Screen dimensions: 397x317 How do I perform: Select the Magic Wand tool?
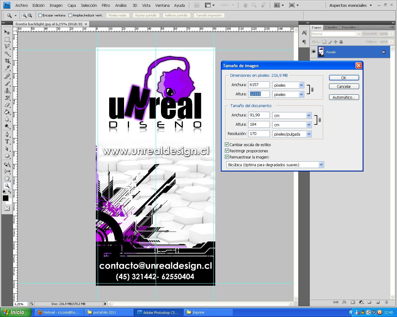pos(7,54)
